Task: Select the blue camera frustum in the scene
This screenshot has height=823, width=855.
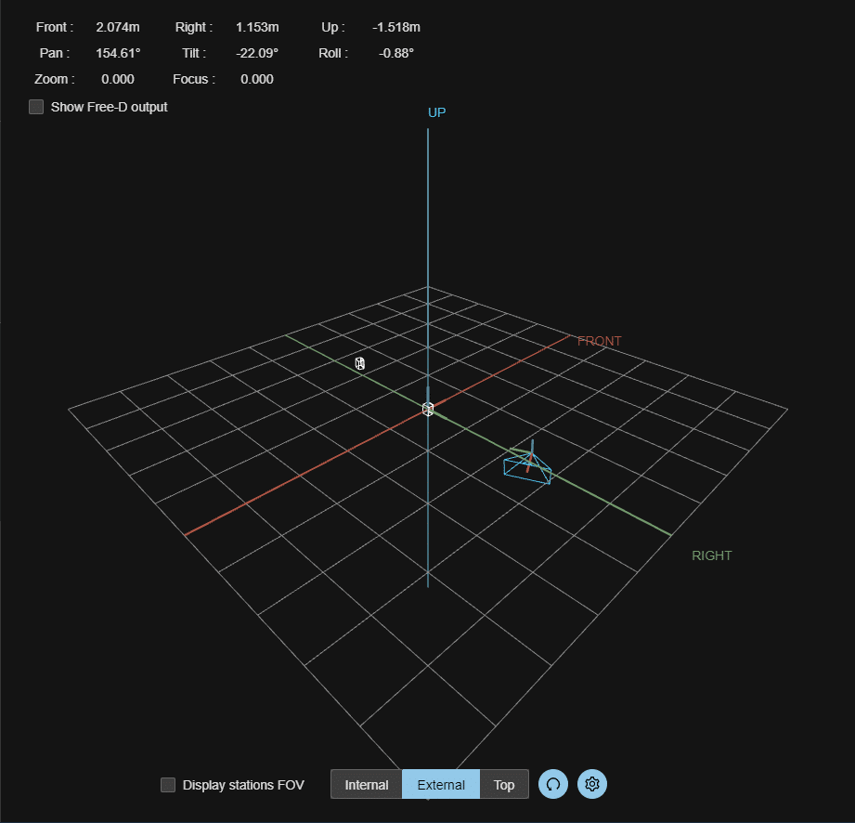Action: click(528, 466)
